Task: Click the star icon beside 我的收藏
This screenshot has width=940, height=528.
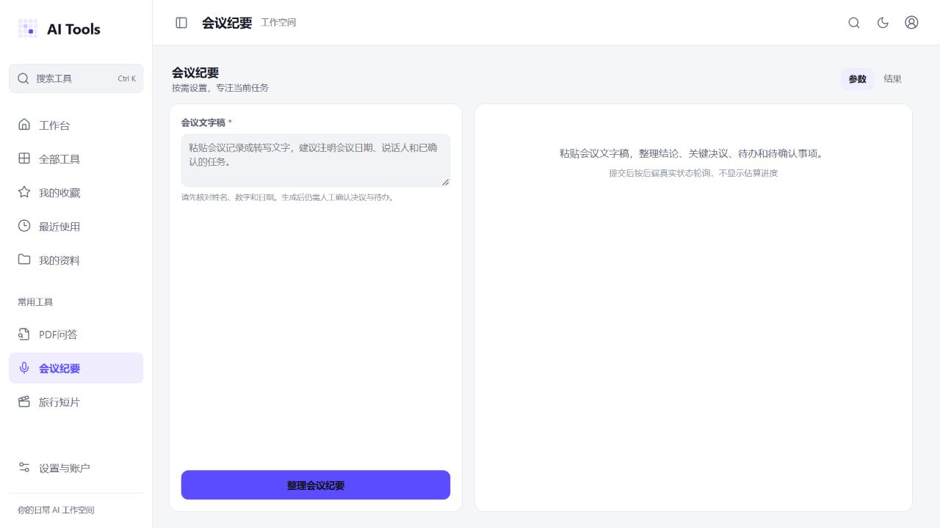Action: point(24,192)
